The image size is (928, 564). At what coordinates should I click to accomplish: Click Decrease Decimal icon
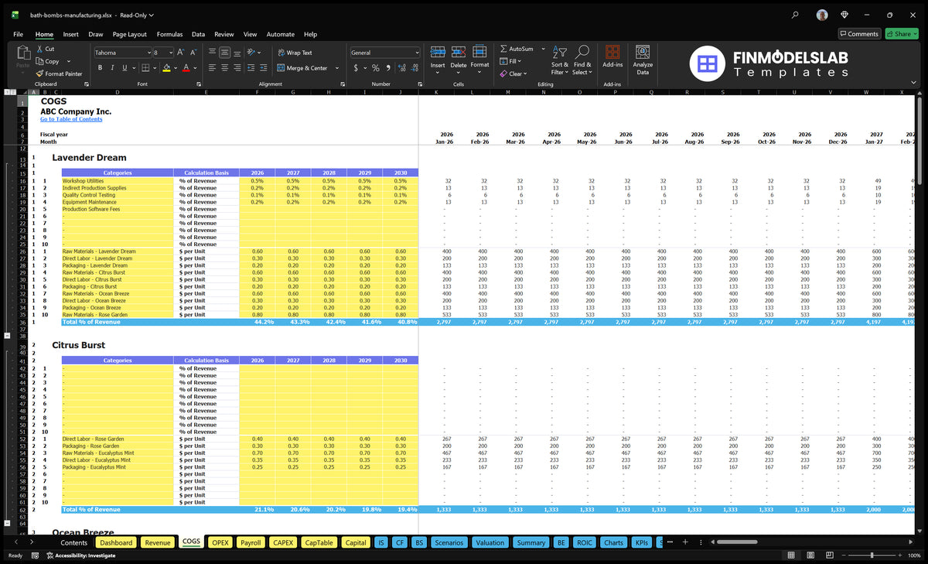[415, 68]
